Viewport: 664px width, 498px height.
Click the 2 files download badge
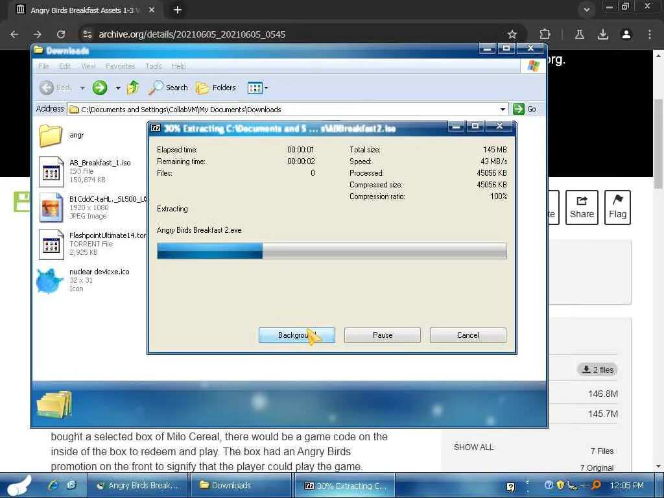[597, 370]
